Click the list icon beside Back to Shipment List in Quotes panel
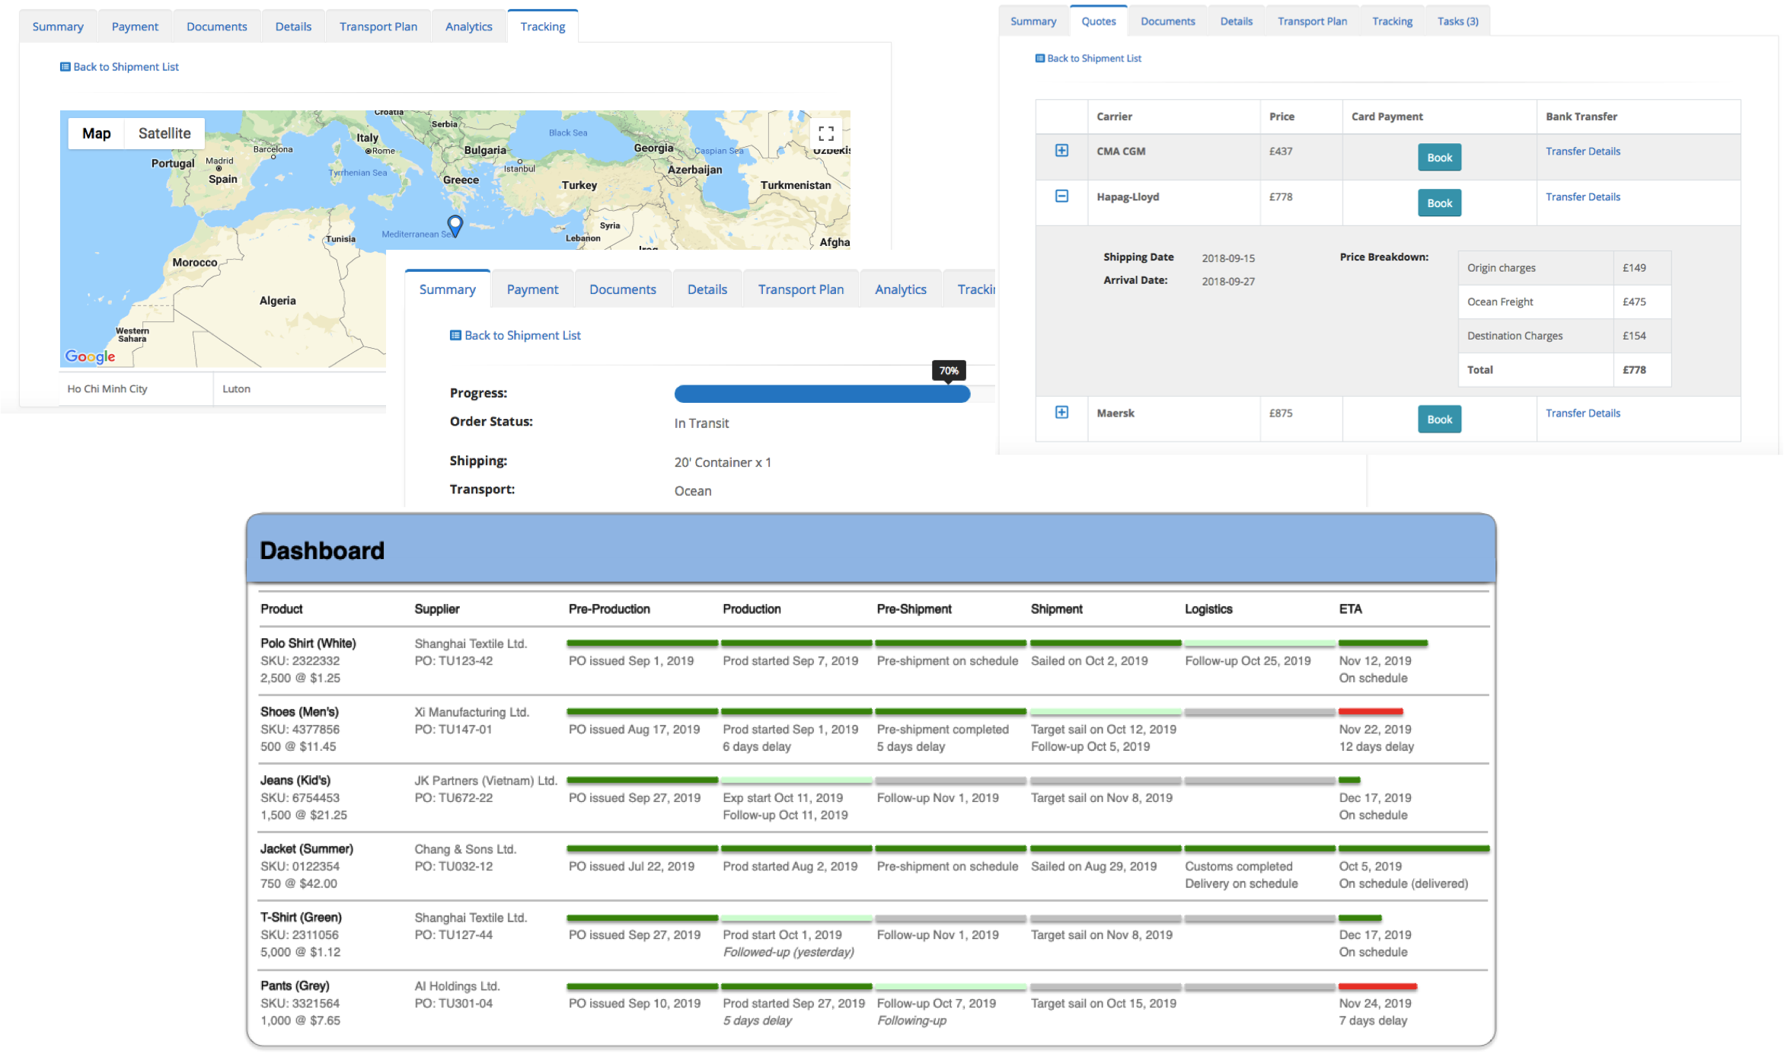1784x1054 pixels. [1040, 59]
